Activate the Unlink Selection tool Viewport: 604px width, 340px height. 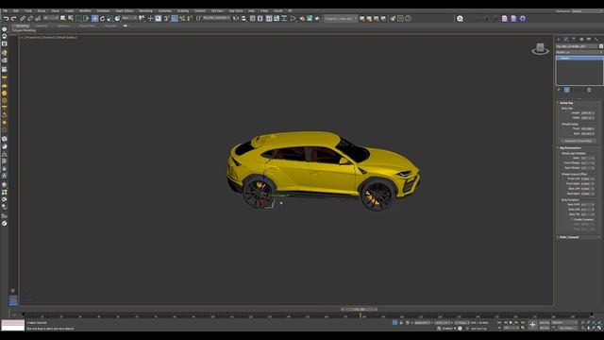click(x=30, y=19)
